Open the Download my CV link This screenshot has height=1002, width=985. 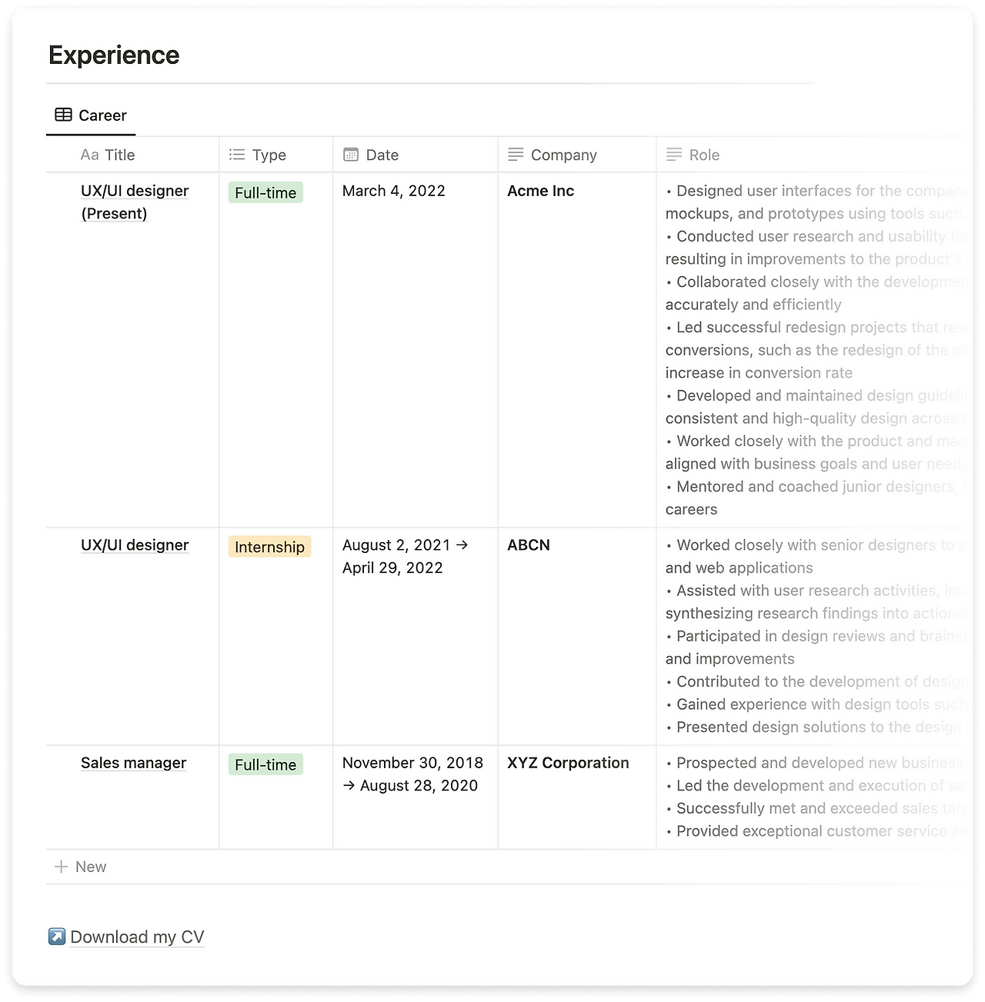pos(137,937)
